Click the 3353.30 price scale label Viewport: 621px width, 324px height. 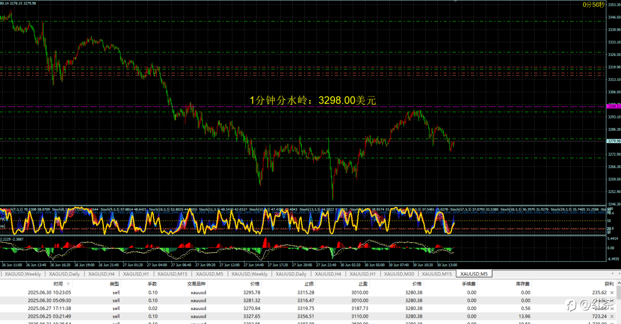click(x=614, y=5)
